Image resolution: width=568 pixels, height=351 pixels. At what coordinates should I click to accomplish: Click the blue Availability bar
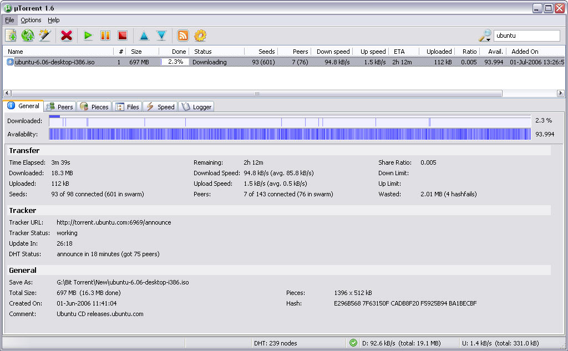click(290, 134)
